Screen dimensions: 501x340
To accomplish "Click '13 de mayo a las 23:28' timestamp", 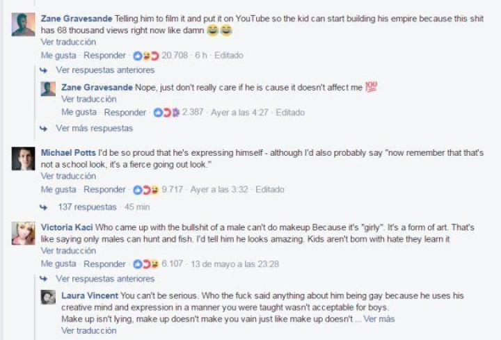I will [234, 264].
